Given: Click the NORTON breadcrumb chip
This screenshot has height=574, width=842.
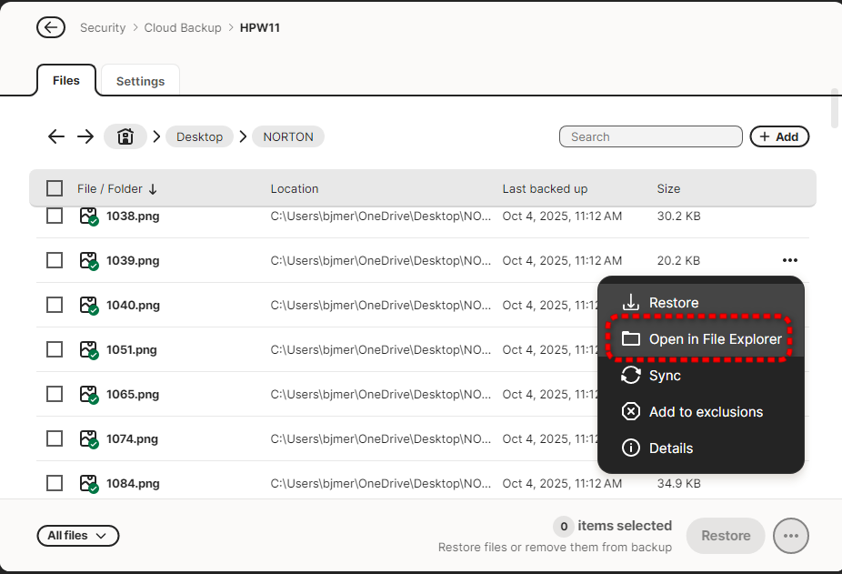Looking at the screenshot, I should click(x=288, y=136).
